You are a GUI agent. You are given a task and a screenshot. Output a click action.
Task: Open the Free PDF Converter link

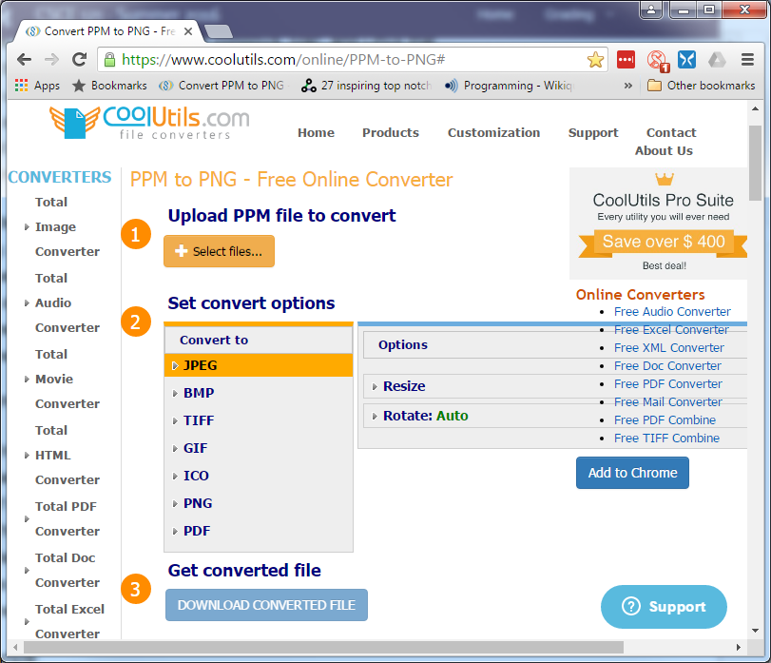(667, 384)
